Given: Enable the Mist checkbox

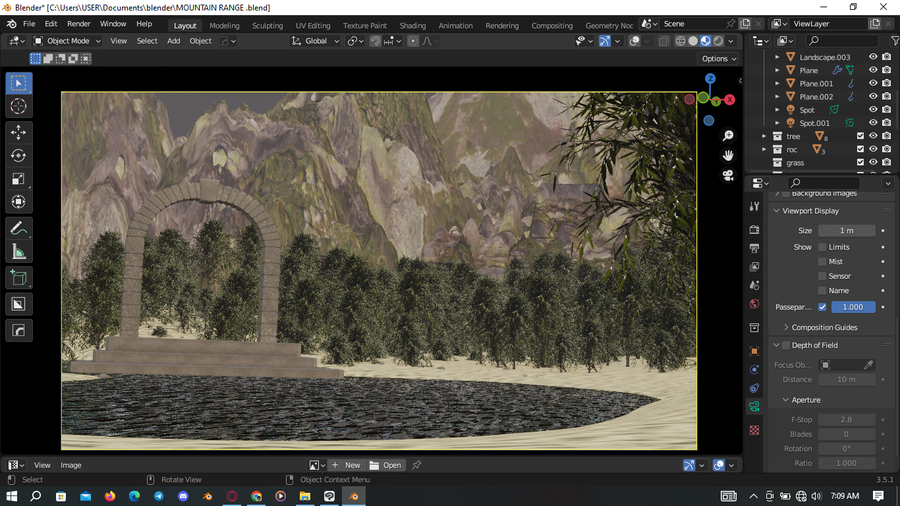Looking at the screenshot, I should click(822, 262).
